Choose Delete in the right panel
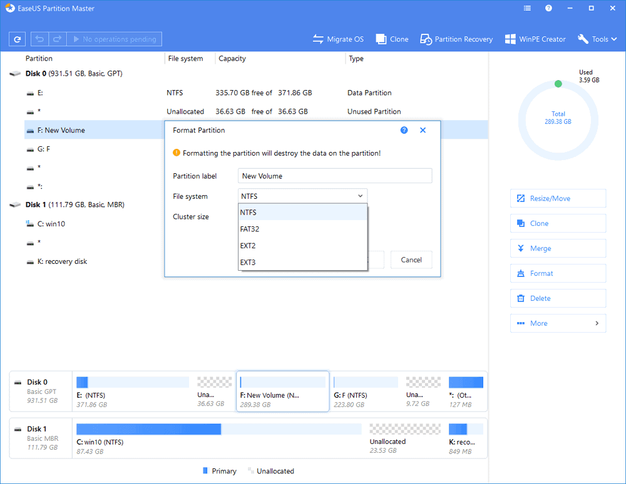Screen dimensions: 626x484 [558, 298]
